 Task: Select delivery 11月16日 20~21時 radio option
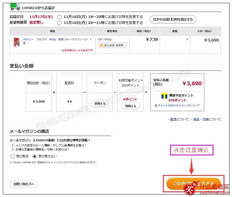[x=59, y=23]
